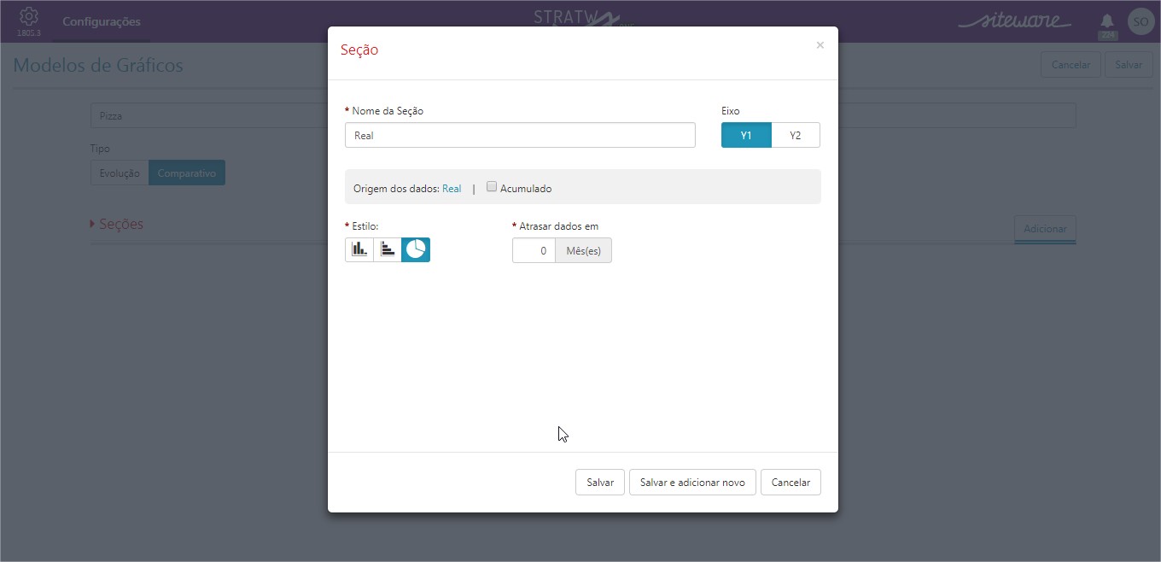Open the notifications bell icon

[x=1107, y=20]
